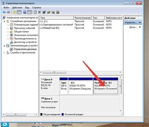Expand the Службы и приложения node arrow
The image size is (149, 127).
tap(4, 53)
